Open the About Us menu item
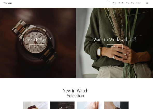 121,3
